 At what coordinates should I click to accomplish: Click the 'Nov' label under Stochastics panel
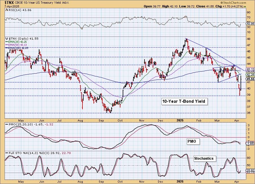pos(142,182)
